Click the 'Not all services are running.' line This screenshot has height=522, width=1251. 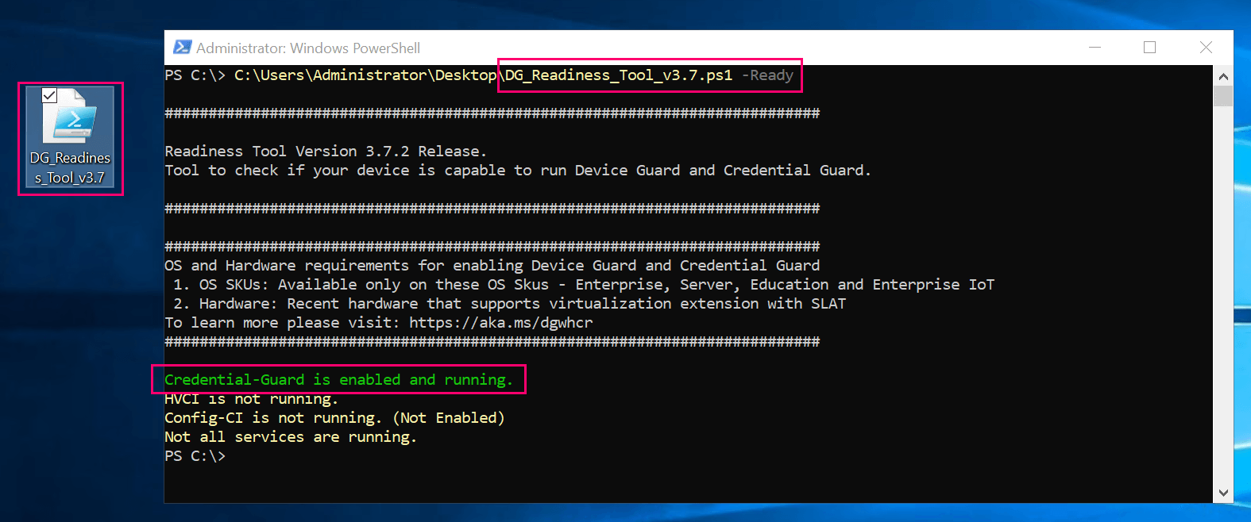(x=291, y=437)
